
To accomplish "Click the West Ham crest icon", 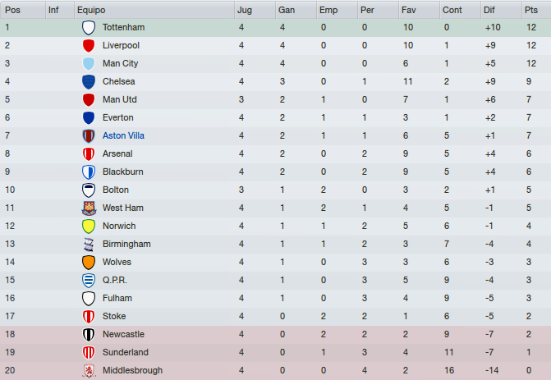I will point(89,208).
